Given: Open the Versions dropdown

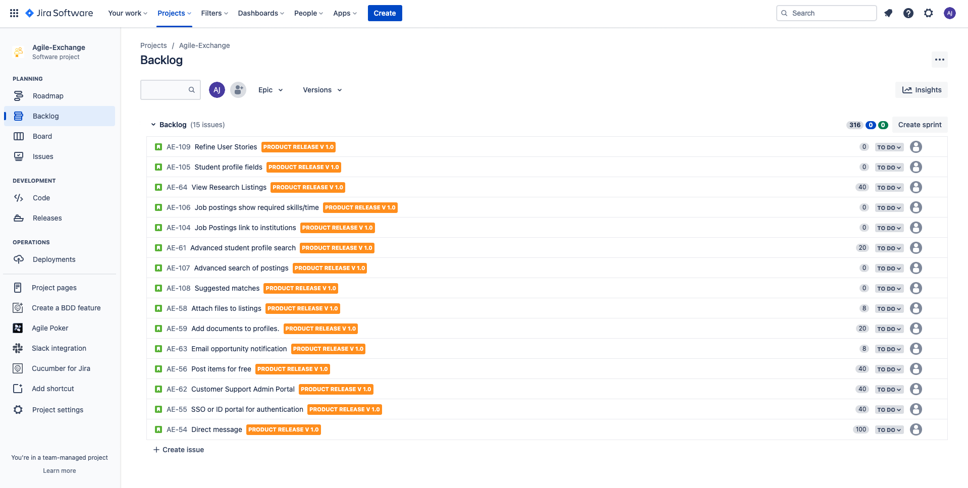Looking at the screenshot, I should [321, 90].
